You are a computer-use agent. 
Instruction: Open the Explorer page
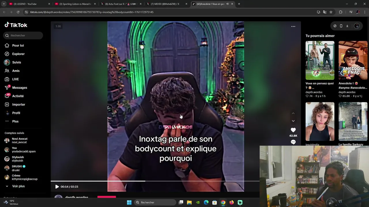click(x=15, y=54)
